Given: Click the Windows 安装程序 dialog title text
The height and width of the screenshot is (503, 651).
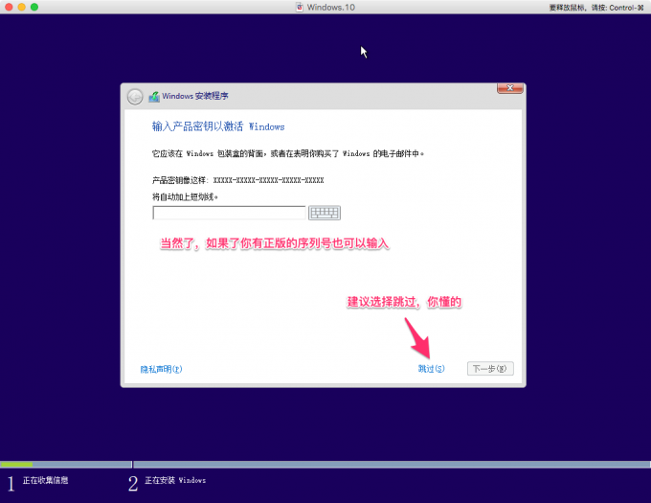Looking at the screenshot, I should (x=195, y=96).
